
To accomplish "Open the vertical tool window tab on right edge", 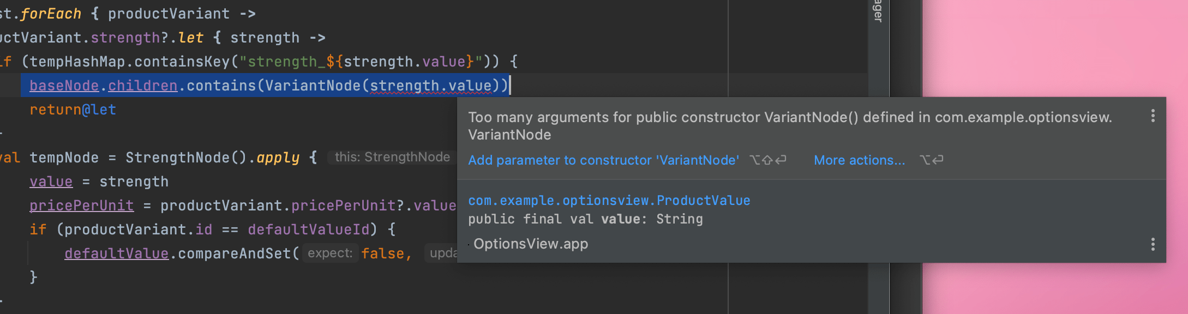I will pos(878,12).
